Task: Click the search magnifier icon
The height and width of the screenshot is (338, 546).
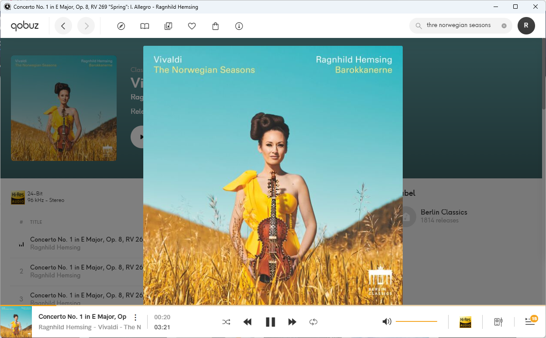Action: pyautogui.click(x=418, y=26)
